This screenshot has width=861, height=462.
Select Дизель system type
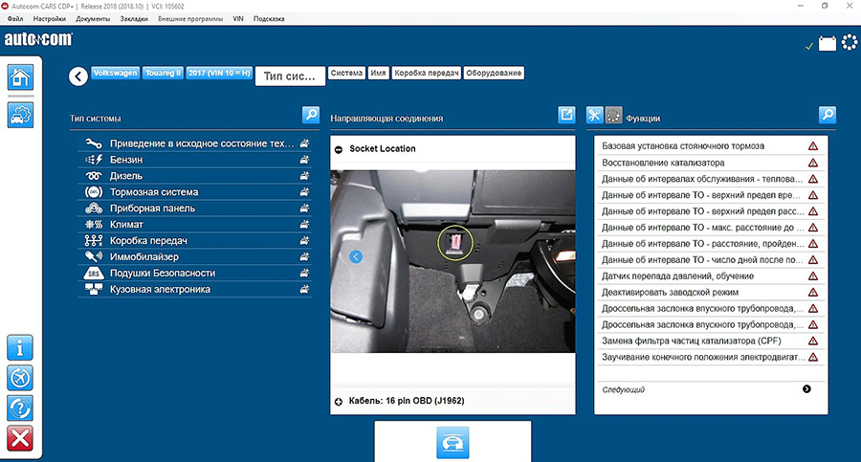point(194,176)
